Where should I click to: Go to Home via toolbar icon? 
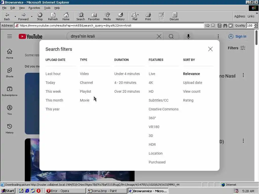(66, 16)
